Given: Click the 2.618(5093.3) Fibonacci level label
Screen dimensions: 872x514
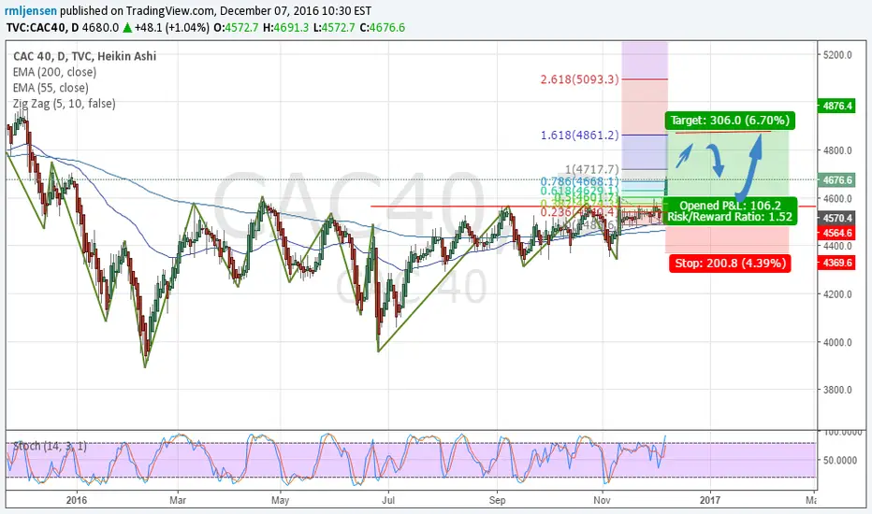Looking at the screenshot, I should [x=579, y=79].
